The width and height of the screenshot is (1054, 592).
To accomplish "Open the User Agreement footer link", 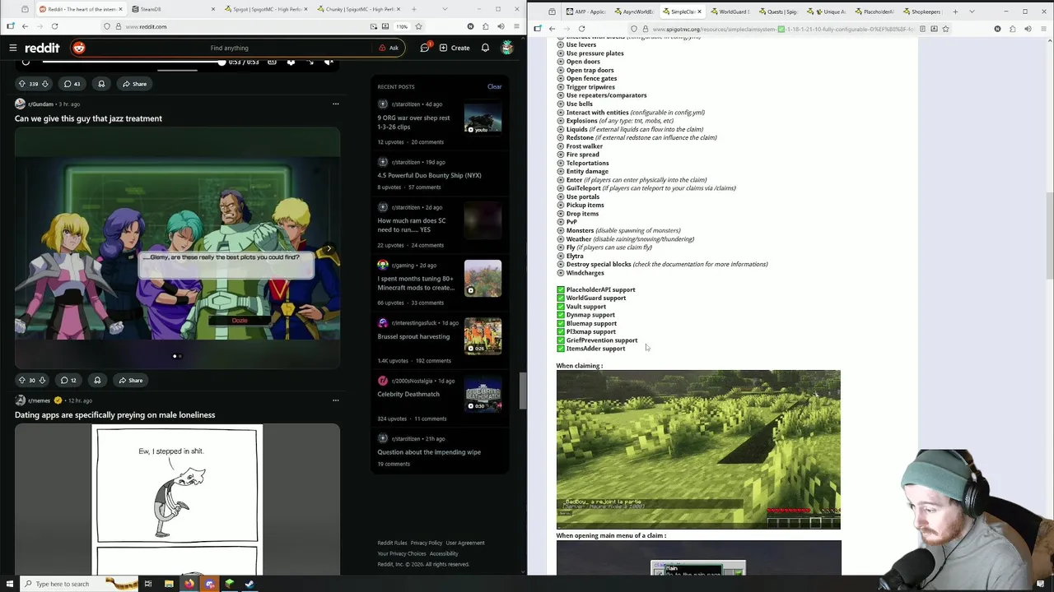I will click(x=465, y=543).
